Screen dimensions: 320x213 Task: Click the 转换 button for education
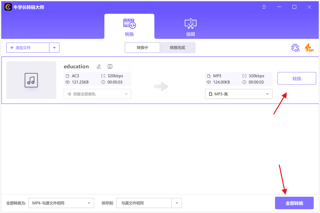297,78
